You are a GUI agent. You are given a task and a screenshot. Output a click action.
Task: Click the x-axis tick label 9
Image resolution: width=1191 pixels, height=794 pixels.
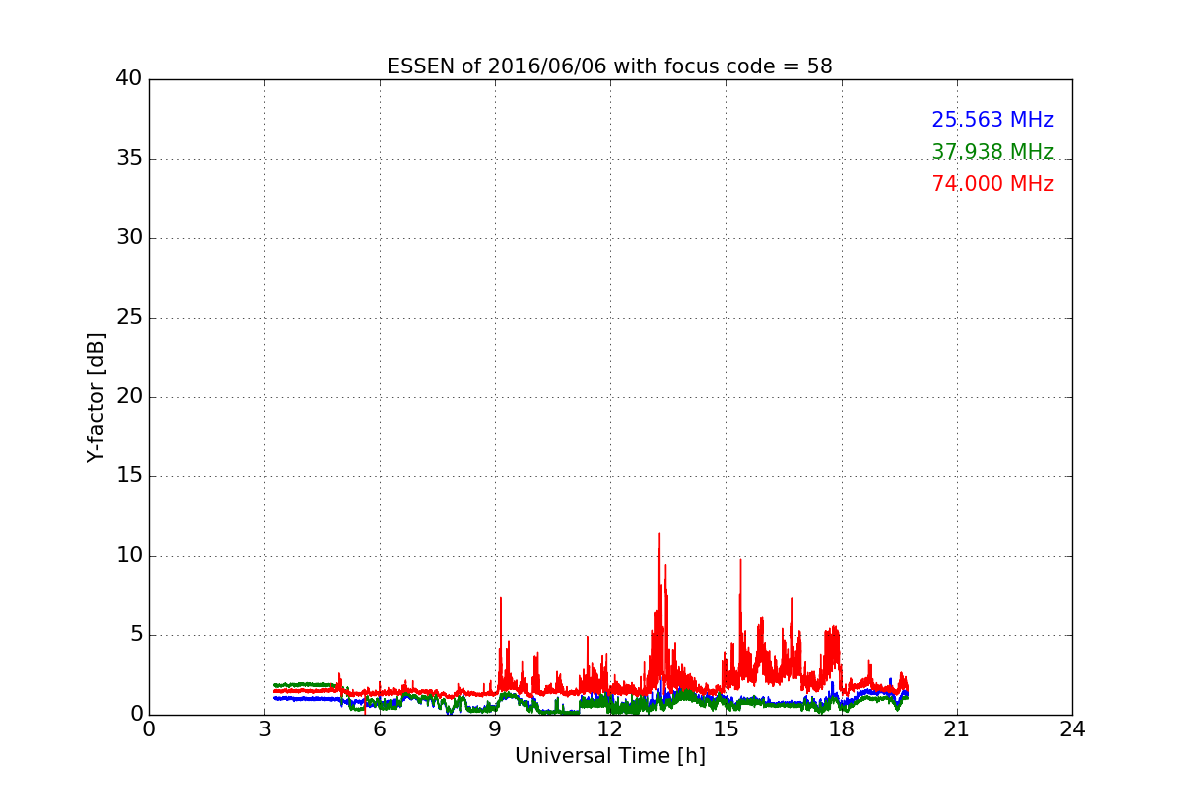pos(494,729)
